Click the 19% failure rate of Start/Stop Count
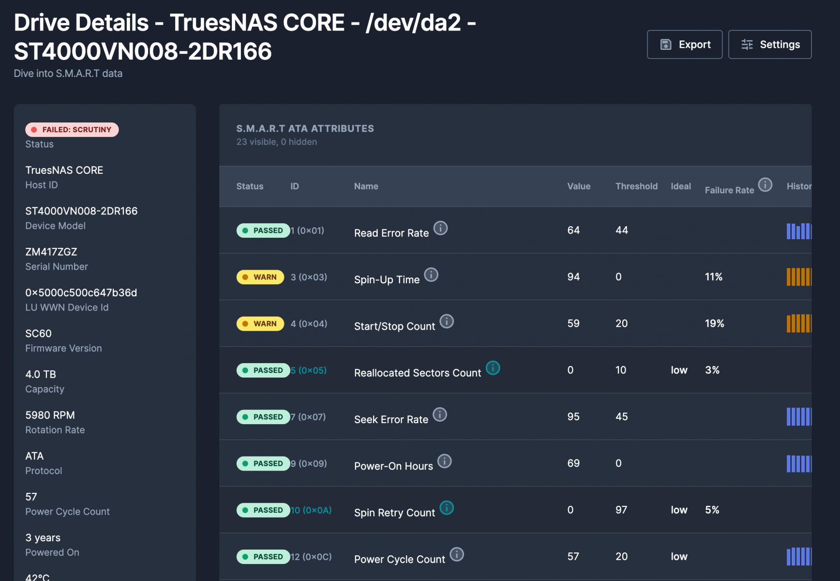840x581 pixels. tap(714, 323)
